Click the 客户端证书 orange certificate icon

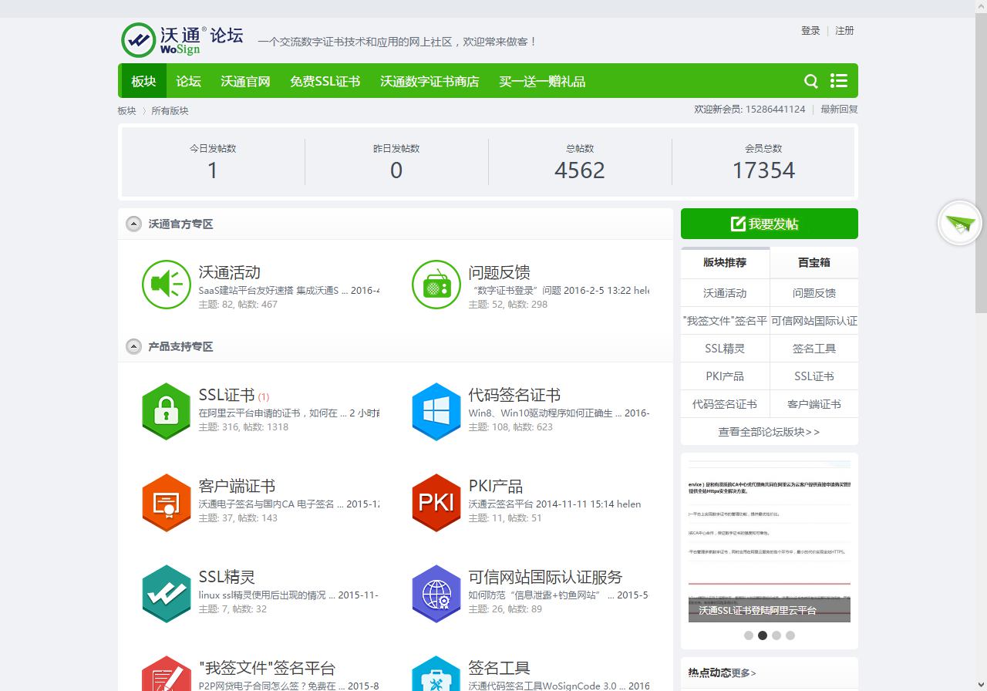(x=167, y=503)
